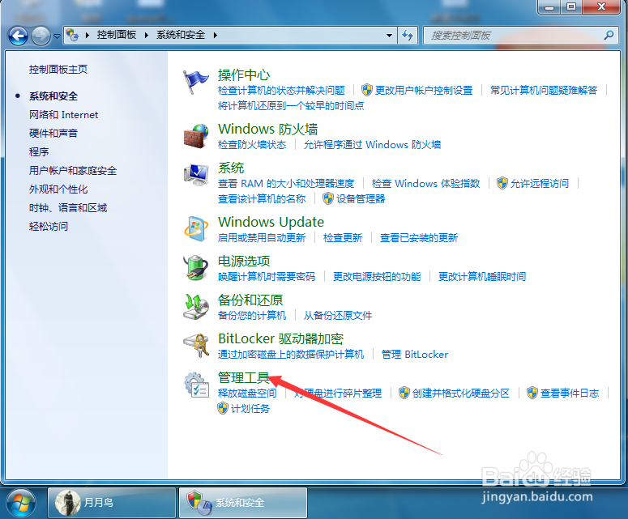Viewport: 628px width, 519px height.
Task: Click 常见计算机问题疑难解答 link
Action: tap(544, 91)
